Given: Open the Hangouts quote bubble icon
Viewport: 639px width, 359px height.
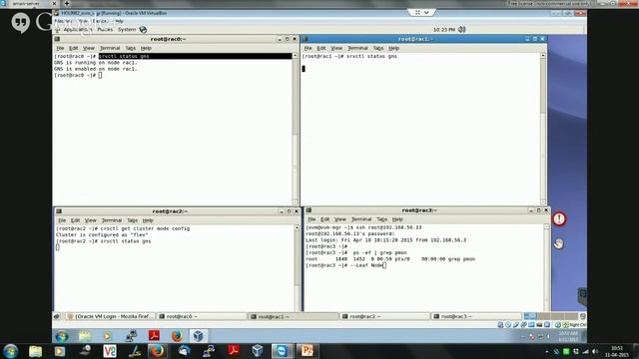Looking at the screenshot, I should [20, 23].
